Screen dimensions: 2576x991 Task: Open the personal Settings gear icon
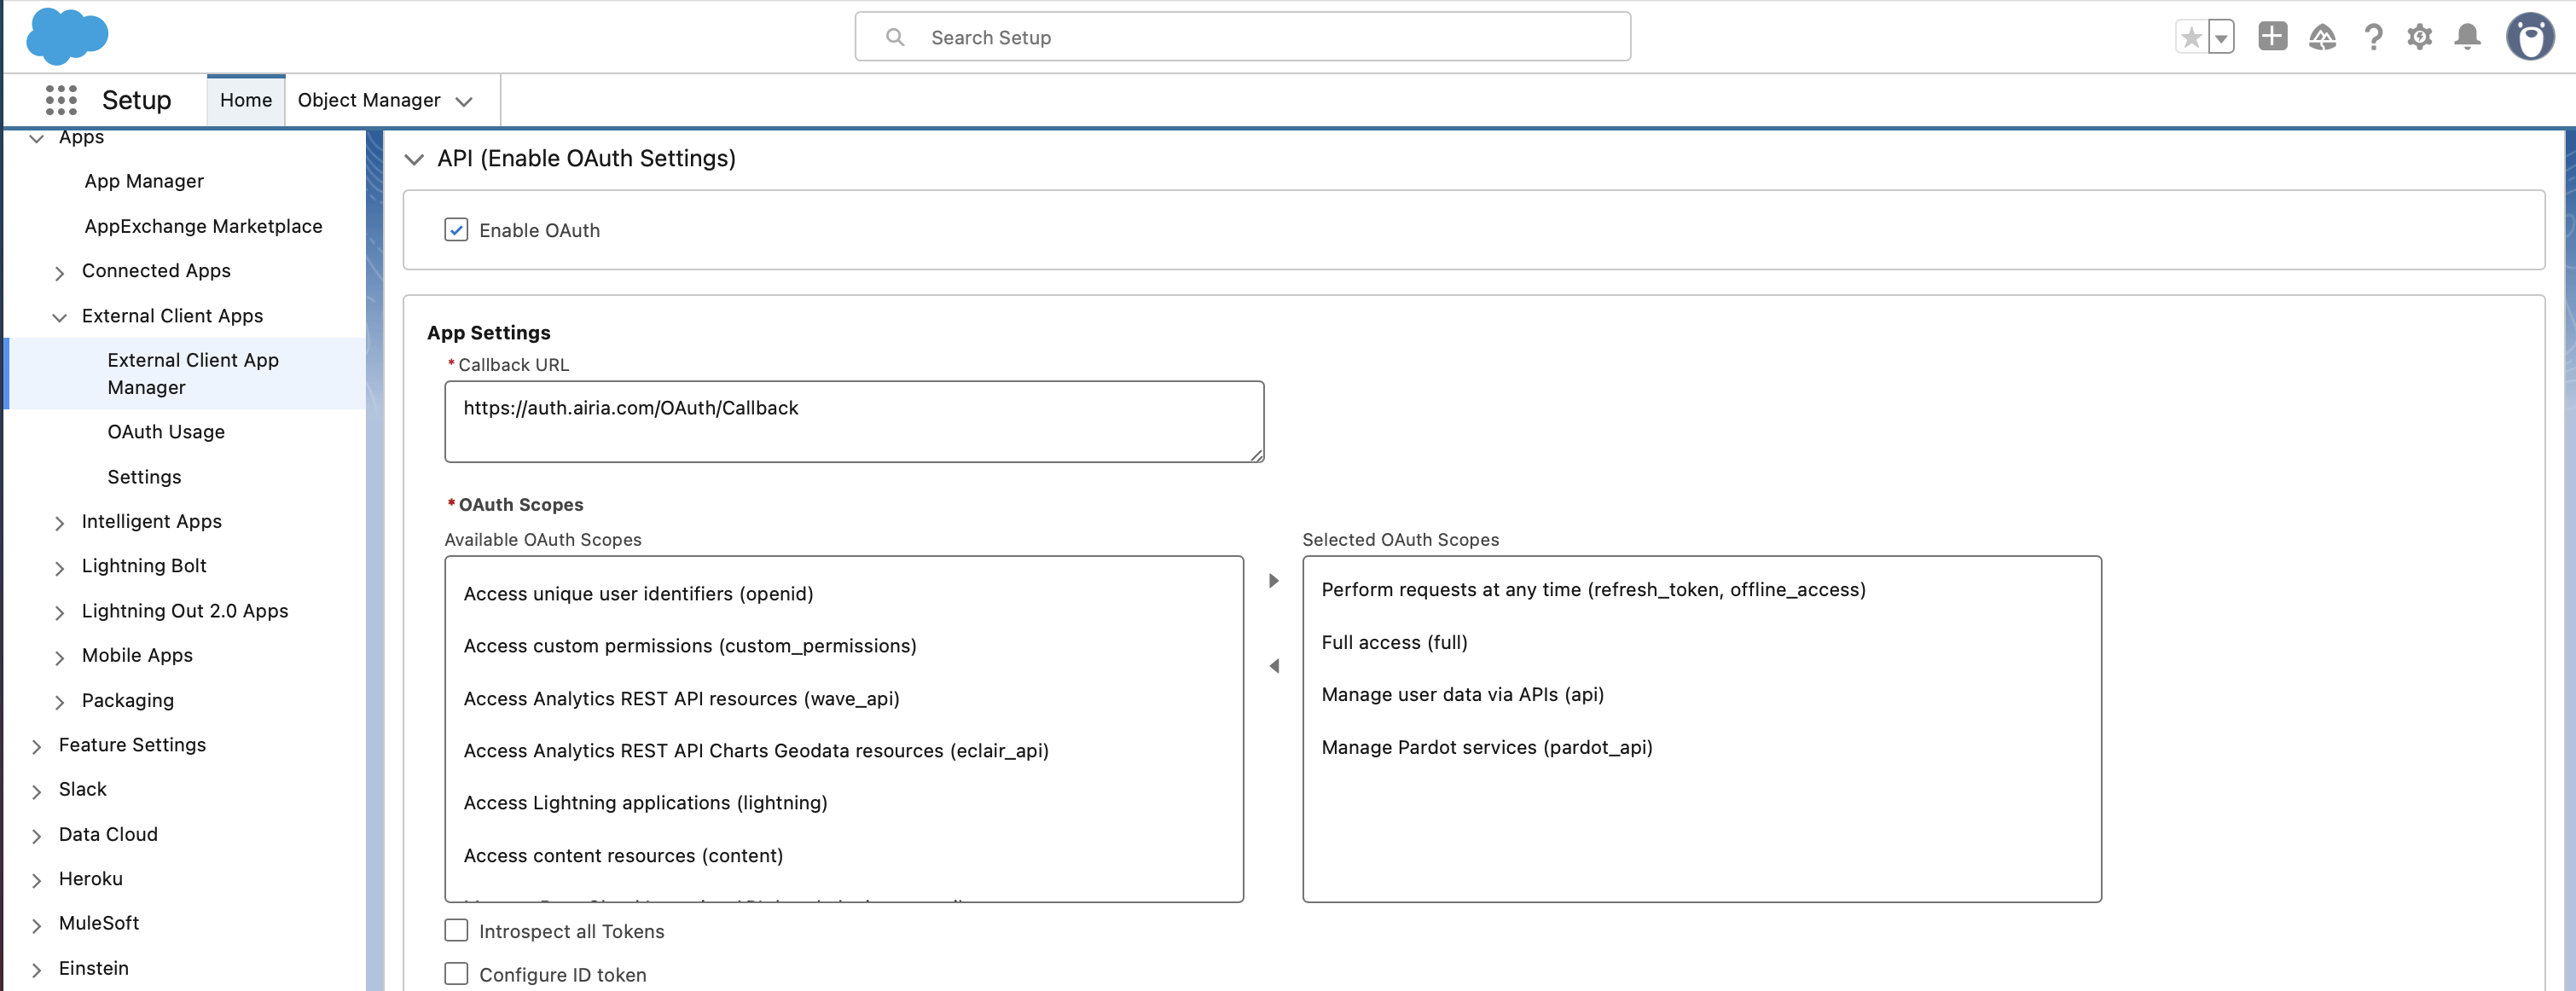point(2420,37)
